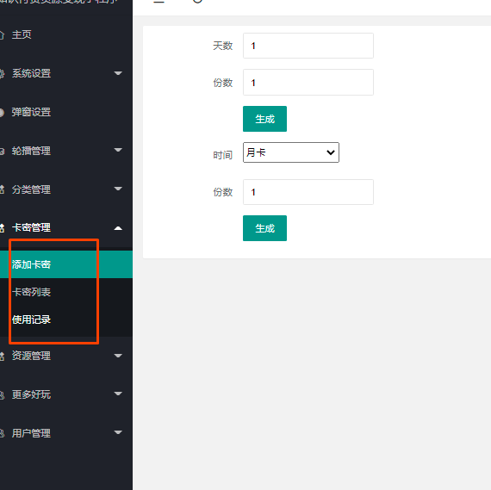Click the icon beside 轮播管理
The width and height of the screenshot is (491, 490).
(x=2, y=152)
